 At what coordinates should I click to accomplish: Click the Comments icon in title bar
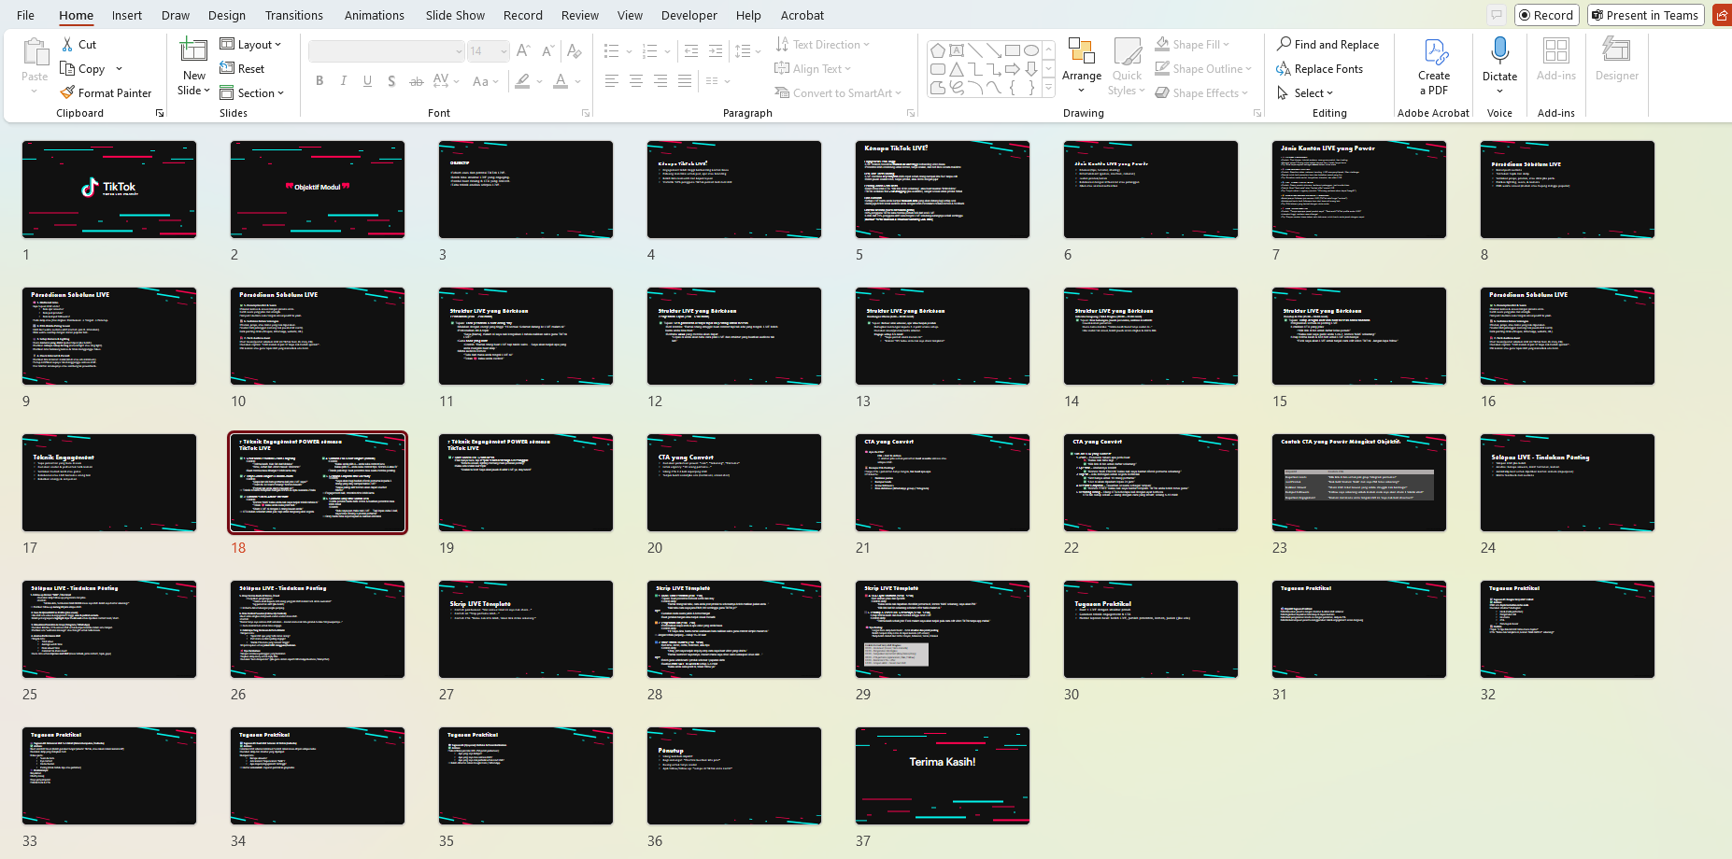click(x=1497, y=15)
